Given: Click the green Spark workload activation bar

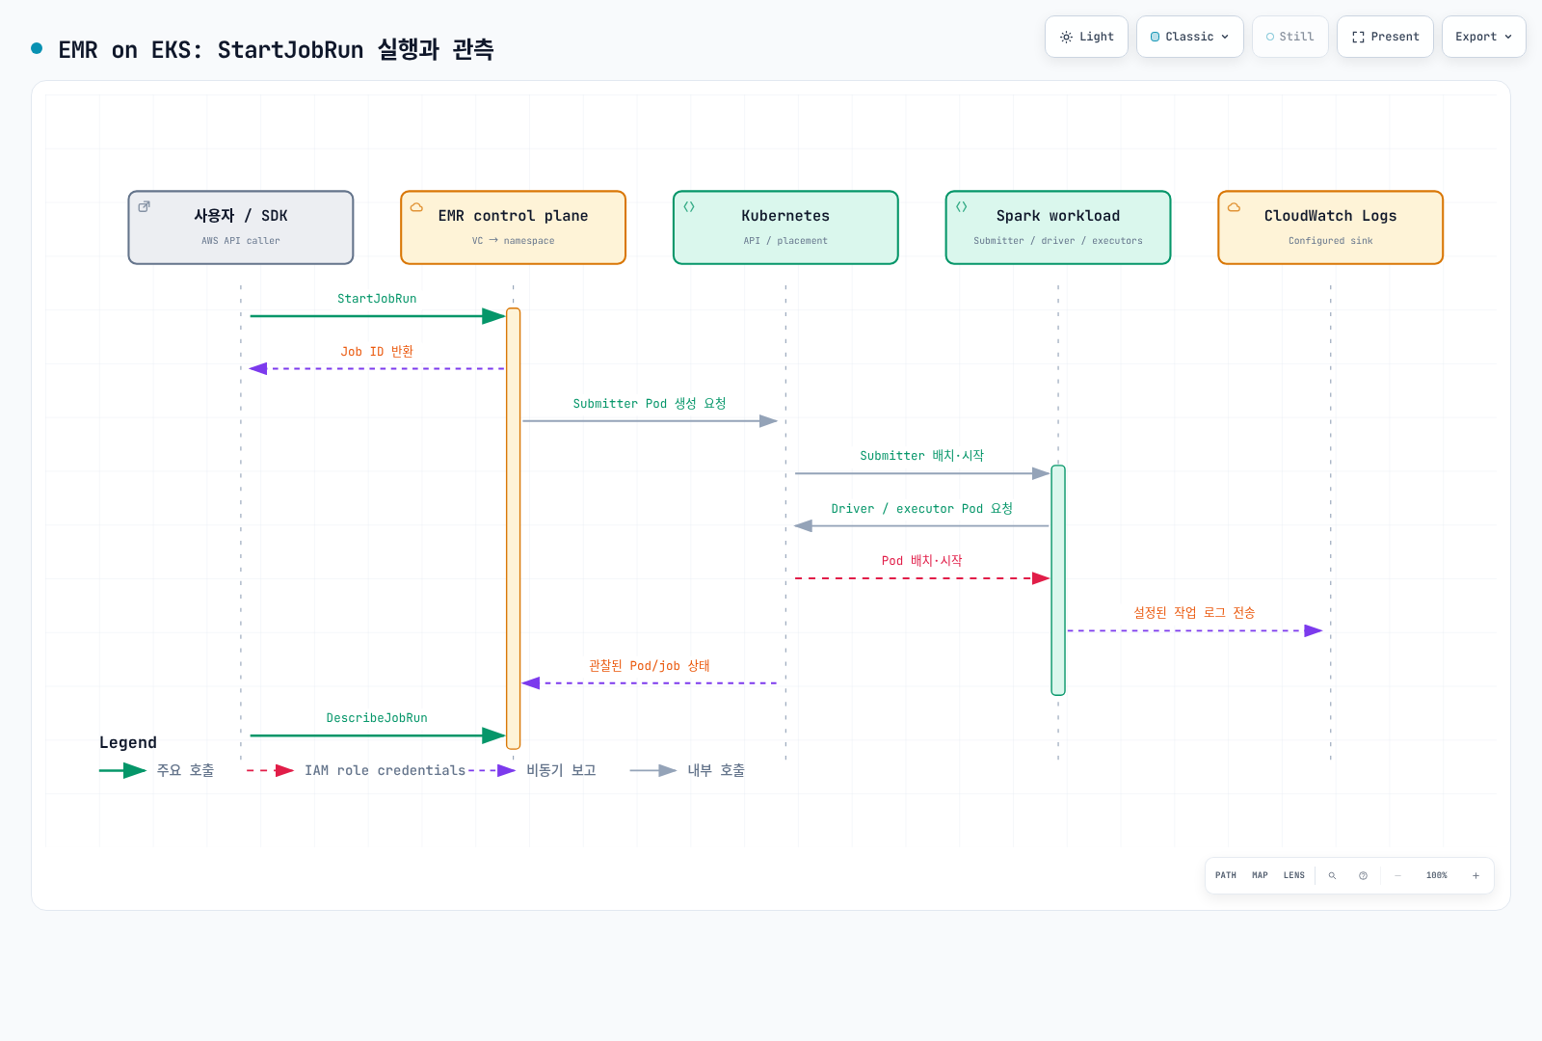Looking at the screenshot, I should [1058, 580].
